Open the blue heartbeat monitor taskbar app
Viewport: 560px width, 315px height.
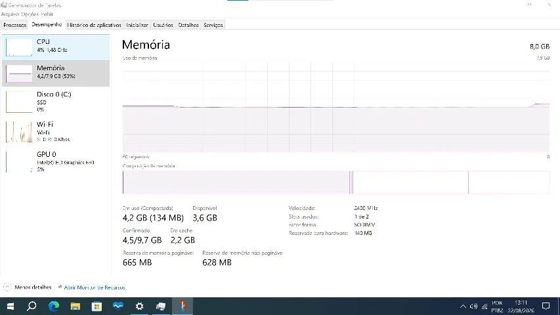[118, 306]
